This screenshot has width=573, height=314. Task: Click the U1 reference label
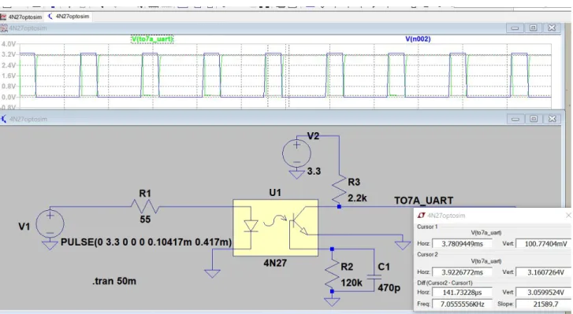pyautogui.click(x=275, y=193)
